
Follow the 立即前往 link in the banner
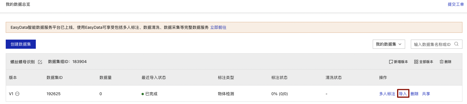tap(218, 27)
